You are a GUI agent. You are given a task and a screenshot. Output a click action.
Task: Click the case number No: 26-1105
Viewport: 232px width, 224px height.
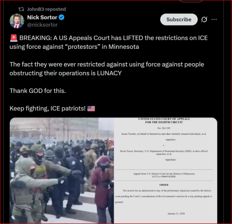(x=164, y=128)
